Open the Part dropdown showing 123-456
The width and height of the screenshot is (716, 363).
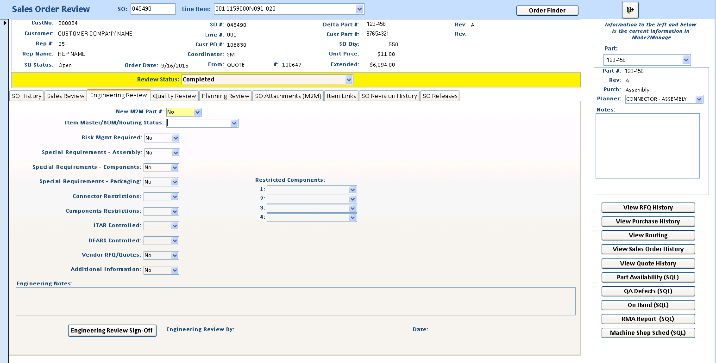(x=686, y=60)
